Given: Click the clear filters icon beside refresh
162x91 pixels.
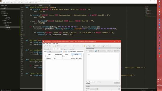Looking at the screenshot, I should click(x=64, y=52).
